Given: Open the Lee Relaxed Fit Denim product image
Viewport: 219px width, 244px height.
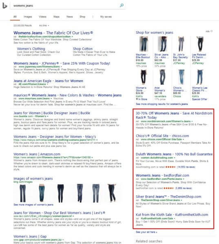Looking at the screenshot, I should (200, 44).
